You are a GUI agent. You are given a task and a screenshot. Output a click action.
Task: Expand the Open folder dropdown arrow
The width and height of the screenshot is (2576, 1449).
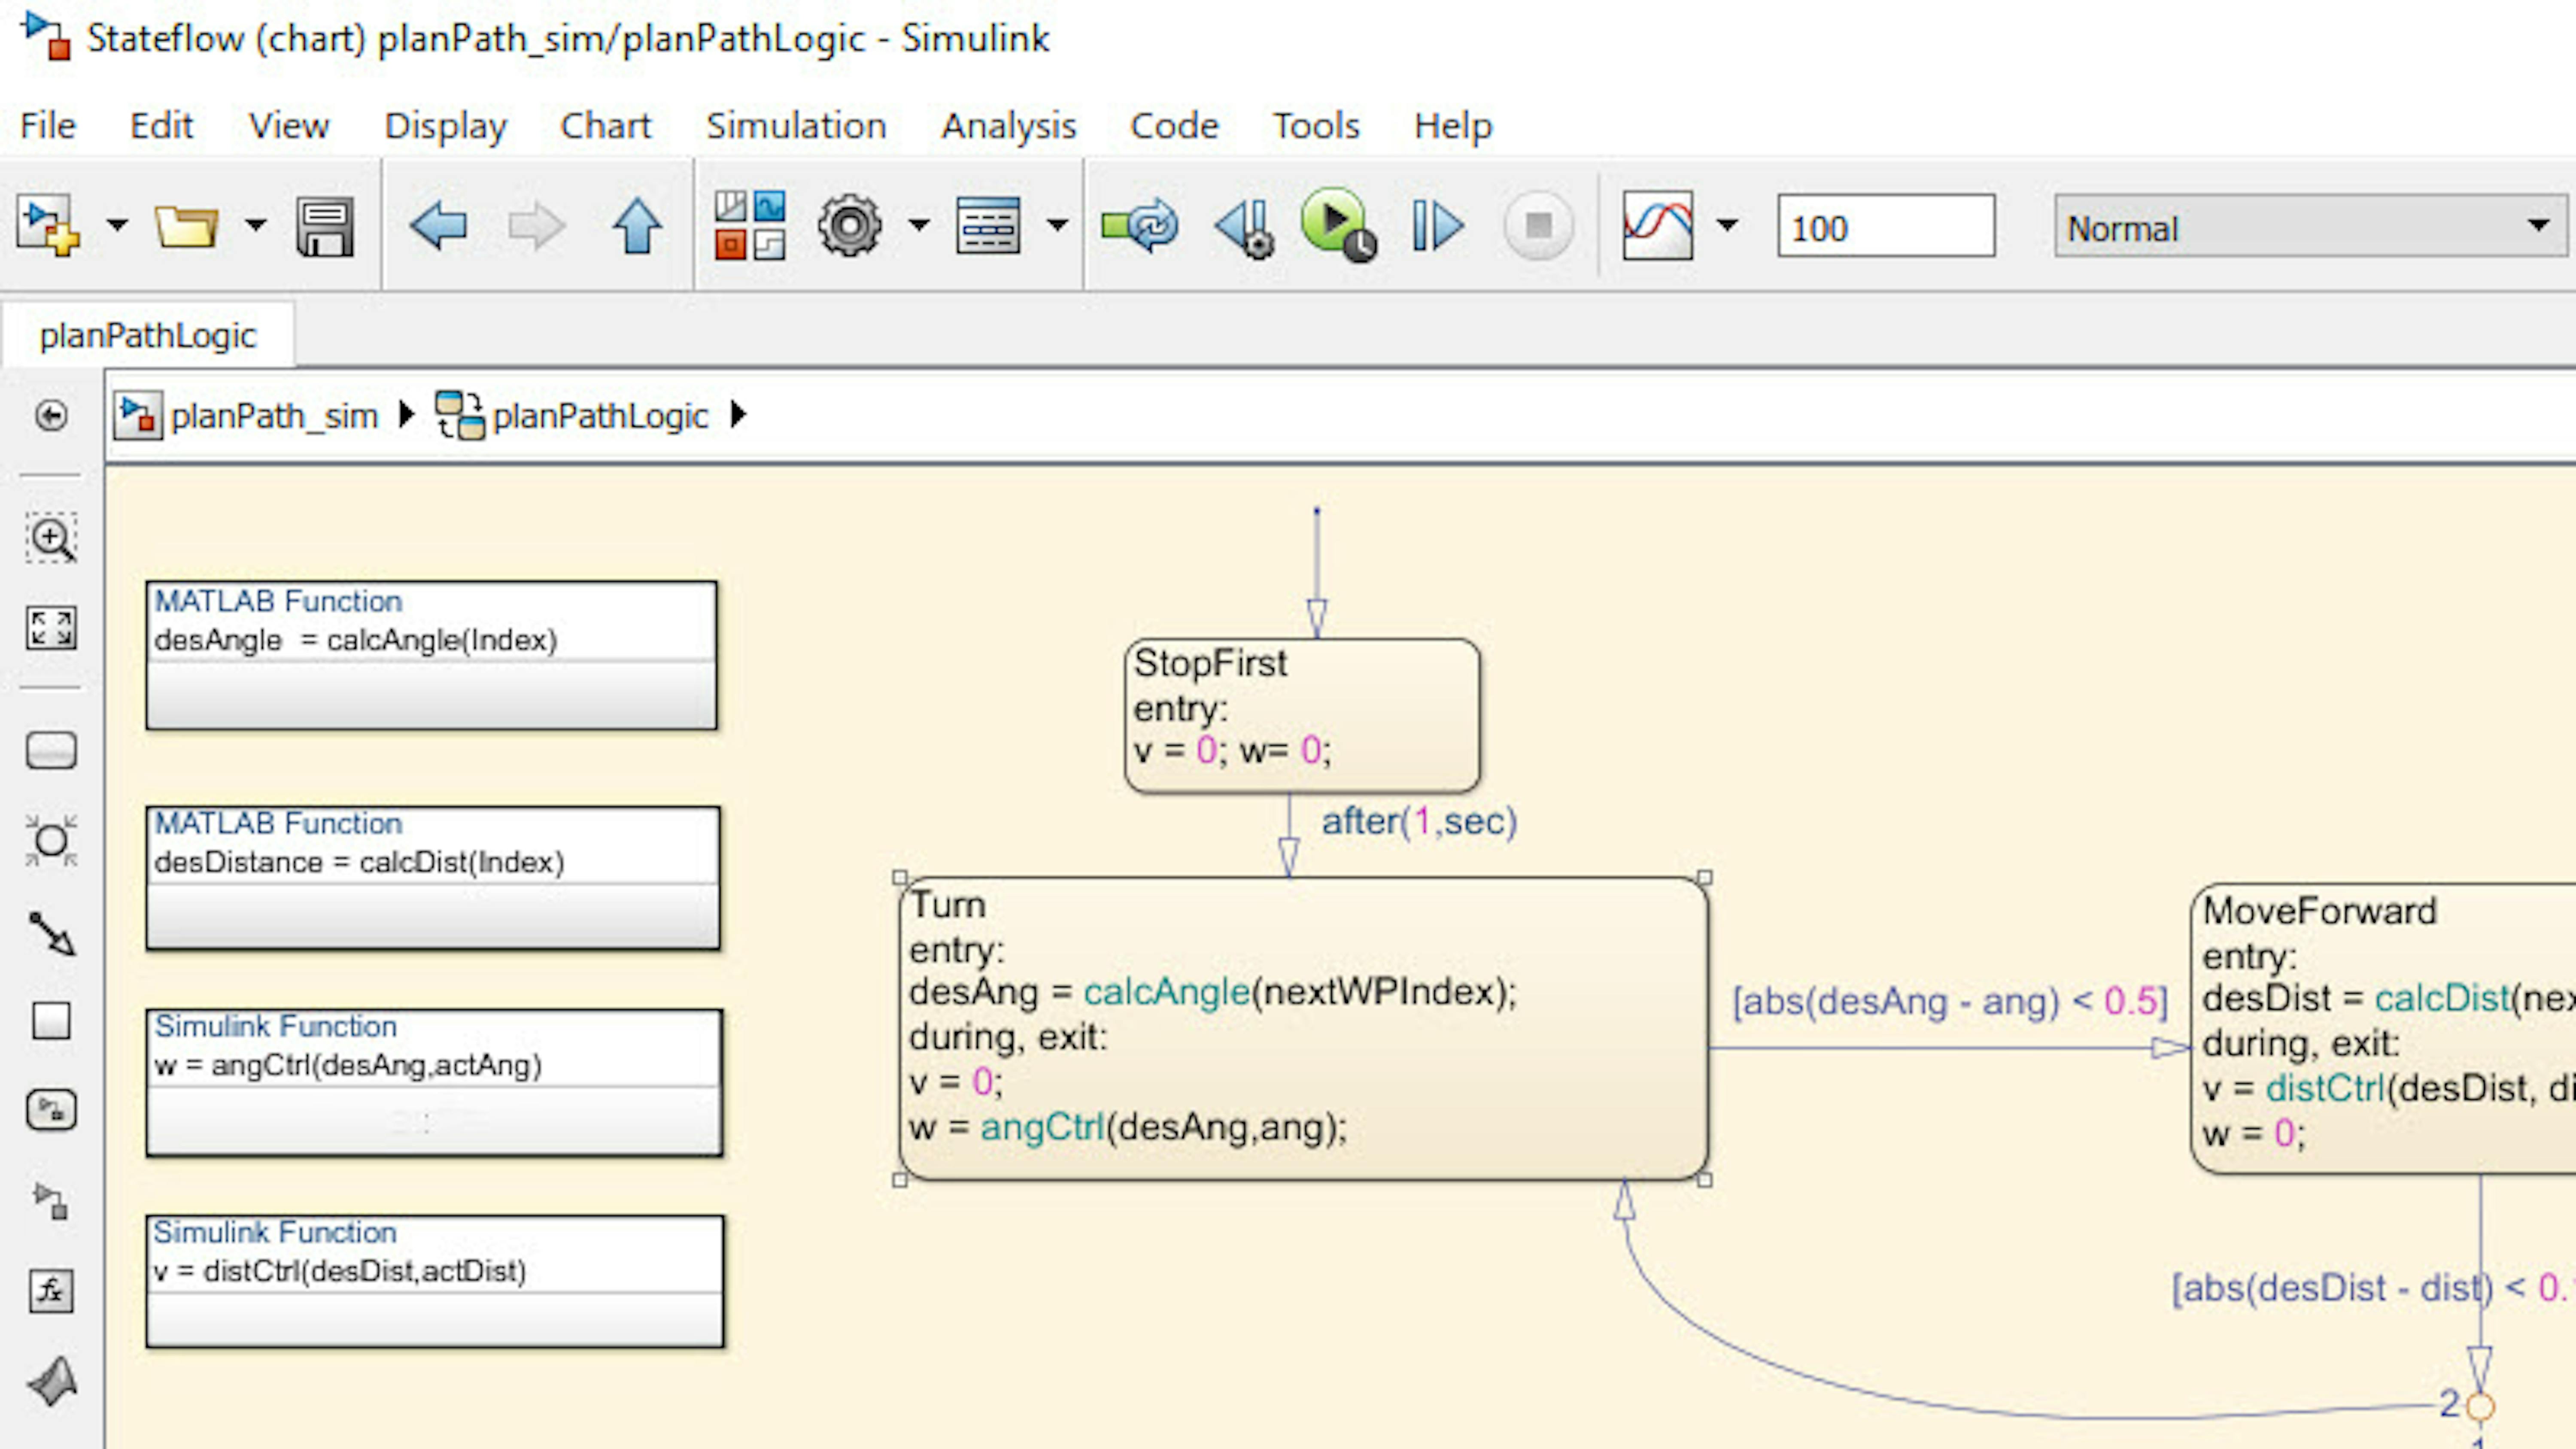pyautogui.click(x=256, y=225)
